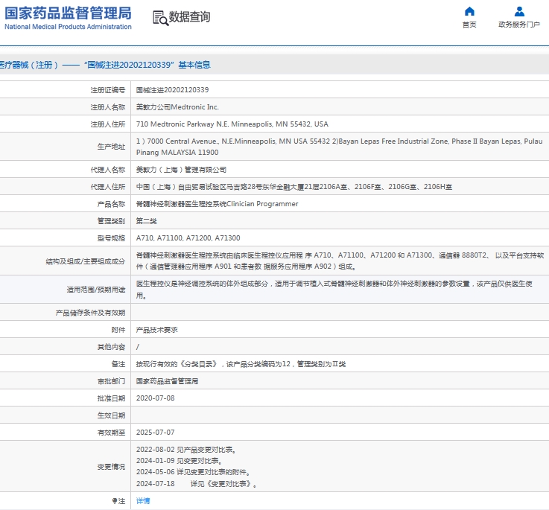549x510 pixels.
Task: Click the 政务服务门户 text label
Action: click(x=519, y=25)
